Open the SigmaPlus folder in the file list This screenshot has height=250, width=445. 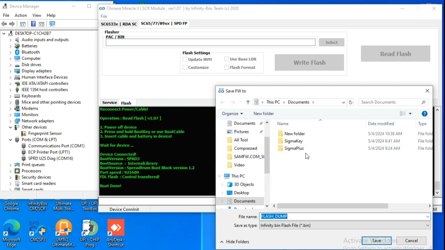point(294,148)
